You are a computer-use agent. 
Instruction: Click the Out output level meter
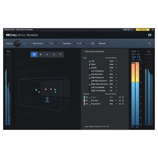(x=149, y=90)
